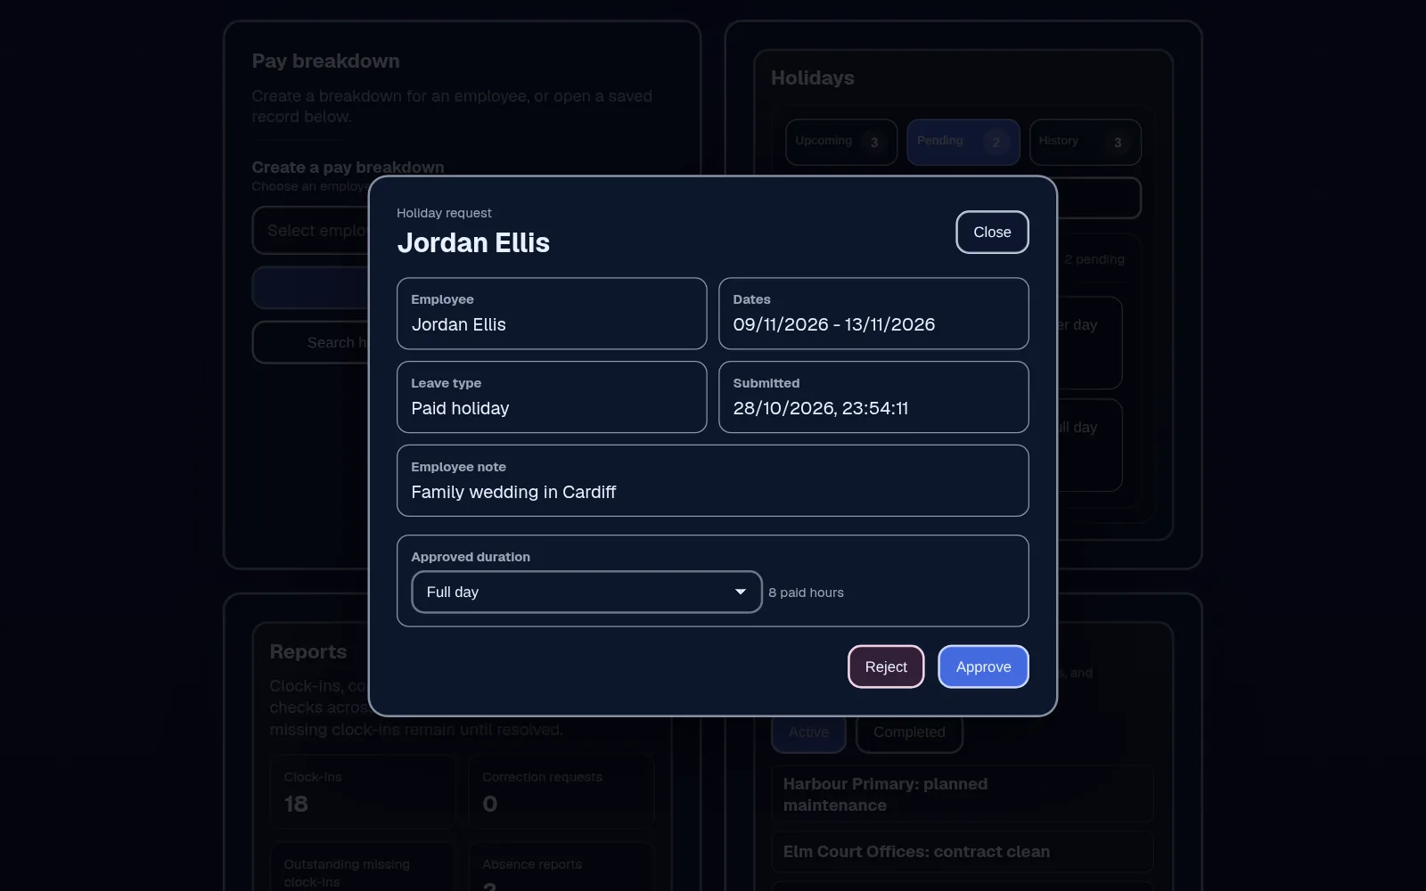Click the Family wedding in Cardiff note
The width and height of the screenshot is (1426, 891).
(x=513, y=492)
